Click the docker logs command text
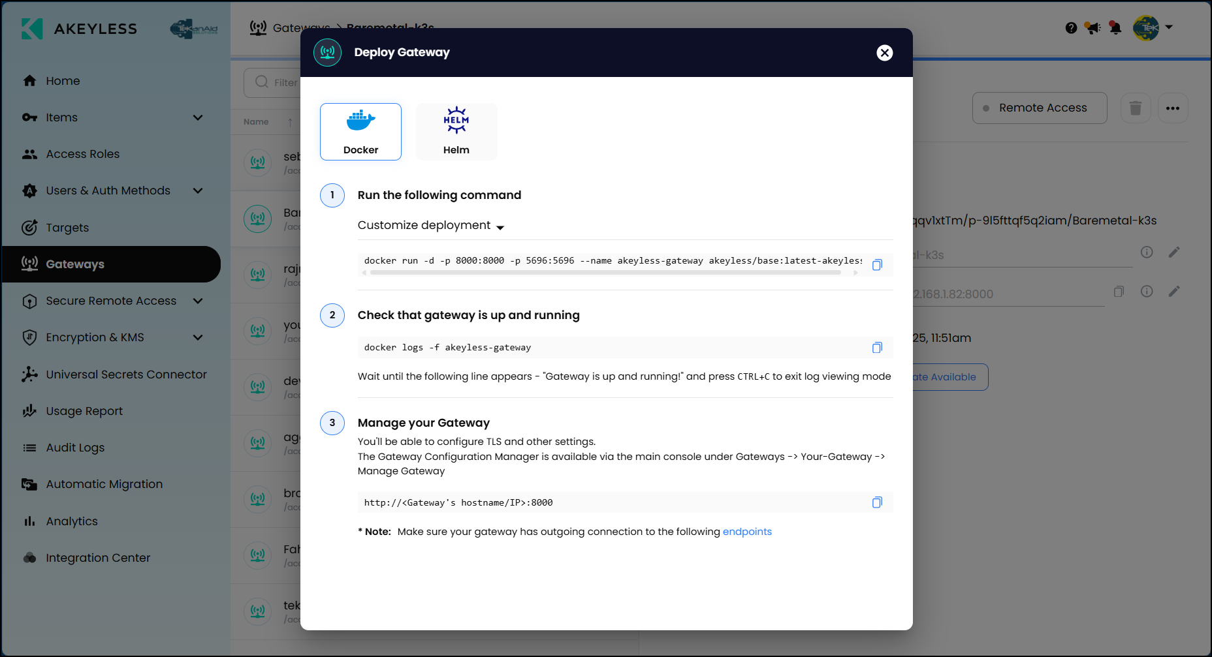1212x657 pixels. point(447,348)
